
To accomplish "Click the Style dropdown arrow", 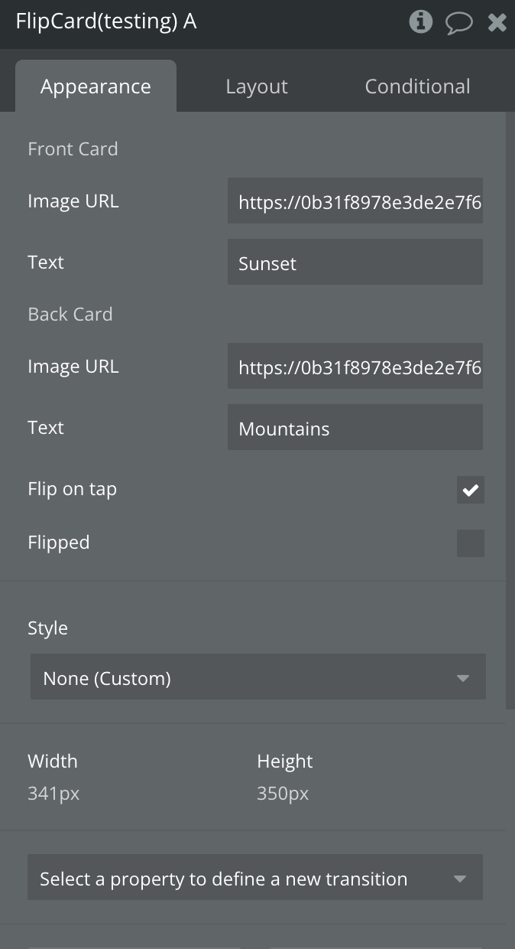I will point(462,678).
